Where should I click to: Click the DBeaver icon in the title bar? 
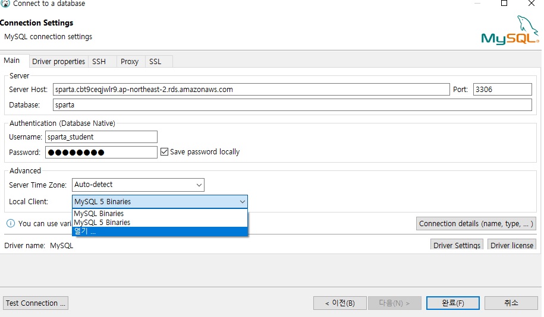(x=5, y=4)
